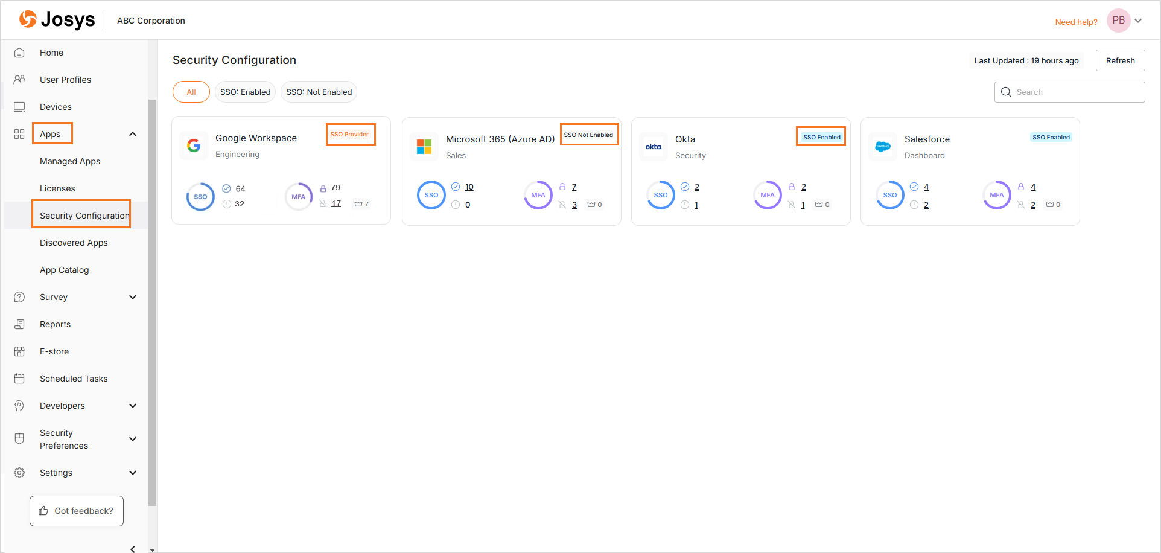
Task: Click the SSO ring on the Salesforce card
Action: pyautogui.click(x=890, y=195)
